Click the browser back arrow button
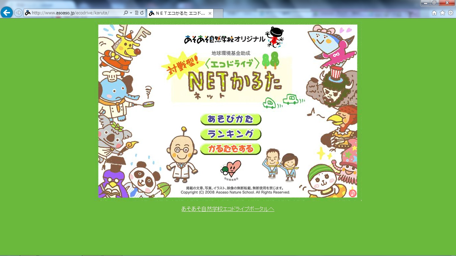 coord(7,13)
